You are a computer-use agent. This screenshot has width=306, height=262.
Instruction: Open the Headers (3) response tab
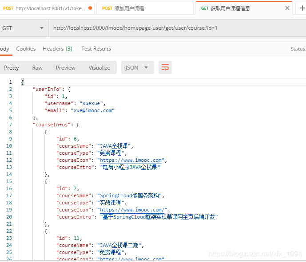click(58, 49)
